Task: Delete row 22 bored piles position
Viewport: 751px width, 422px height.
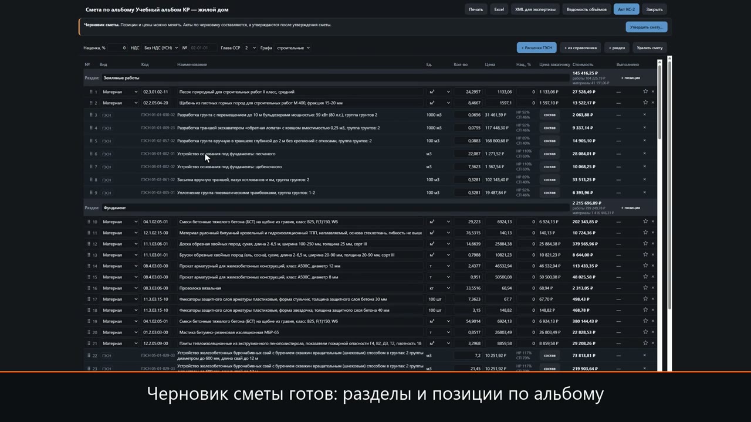Action: click(x=644, y=355)
